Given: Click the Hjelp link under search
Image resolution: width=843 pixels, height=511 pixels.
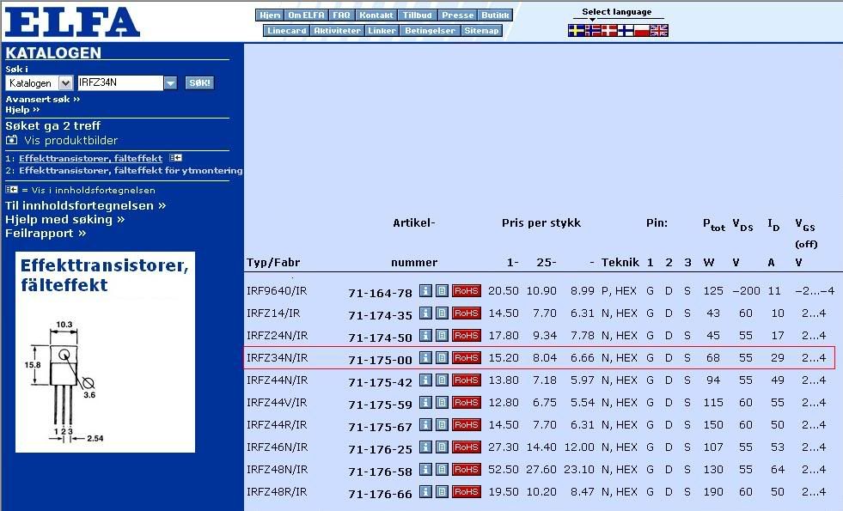Looking at the screenshot, I should point(22,110).
